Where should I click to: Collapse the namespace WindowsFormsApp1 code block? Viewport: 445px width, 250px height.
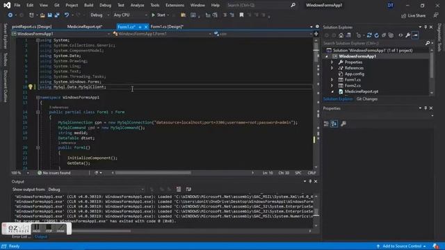click(38, 97)
